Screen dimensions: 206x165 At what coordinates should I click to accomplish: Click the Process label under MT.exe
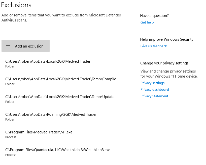(11, 137)
